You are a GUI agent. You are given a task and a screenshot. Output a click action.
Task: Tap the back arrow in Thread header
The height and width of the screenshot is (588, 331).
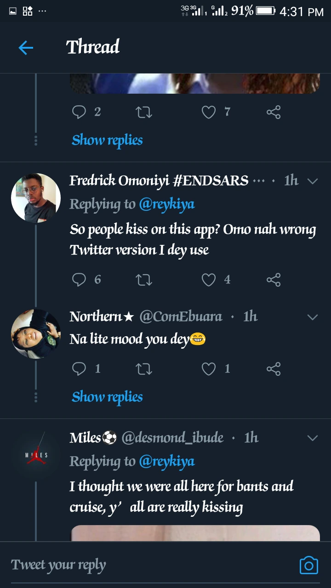pyautogui.click(x=26, y=48)
